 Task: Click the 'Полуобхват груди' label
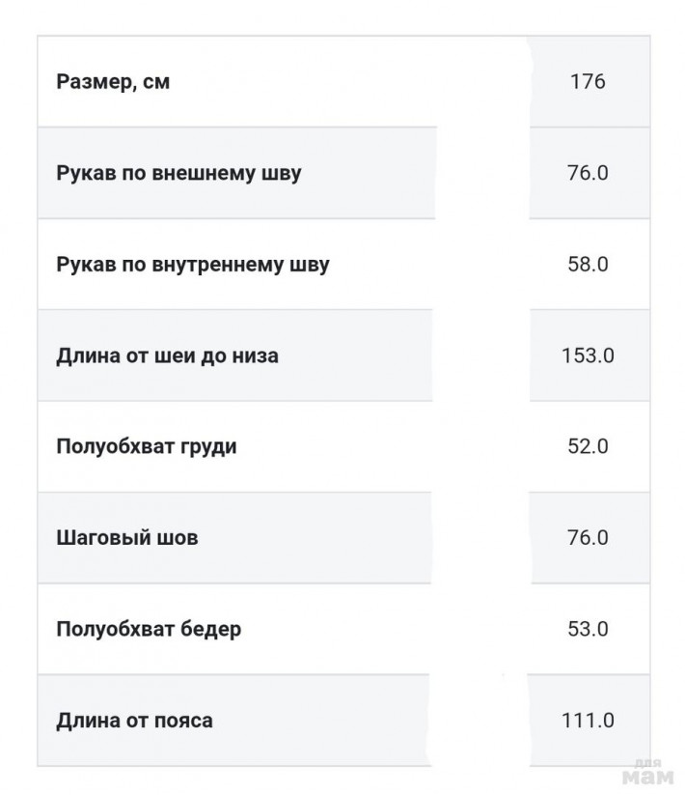[146, 447]
